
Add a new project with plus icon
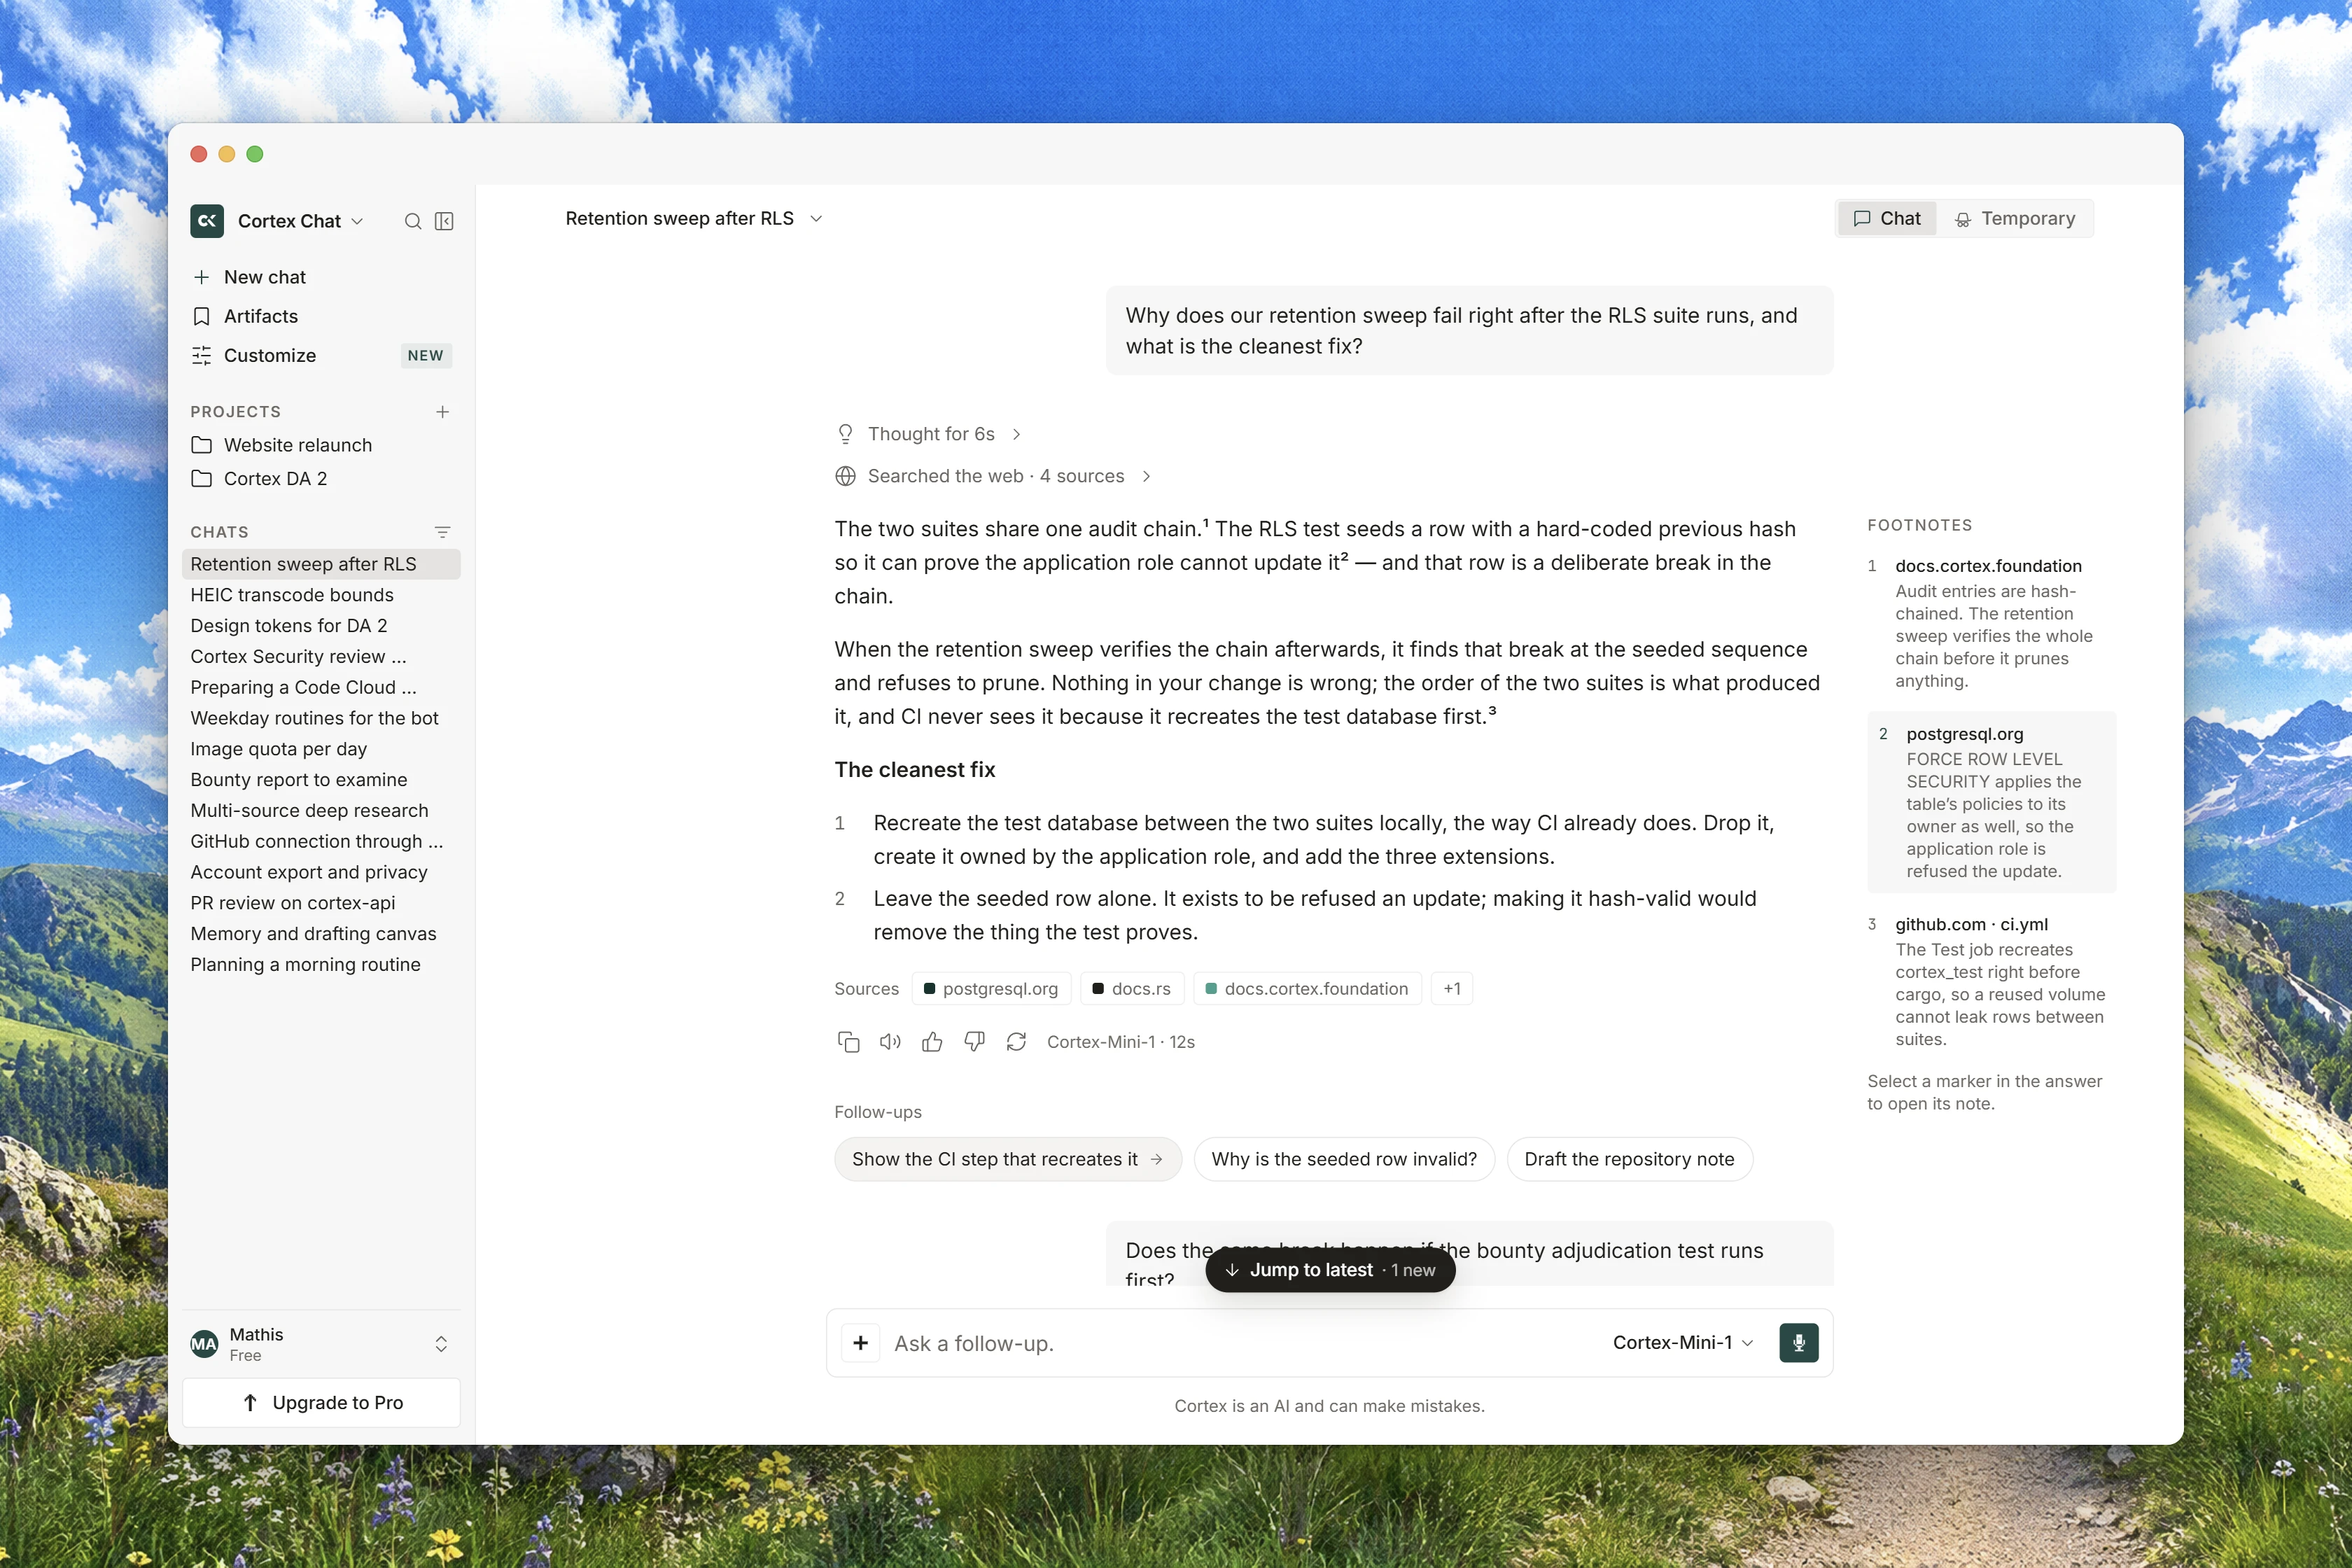(443, 412)
